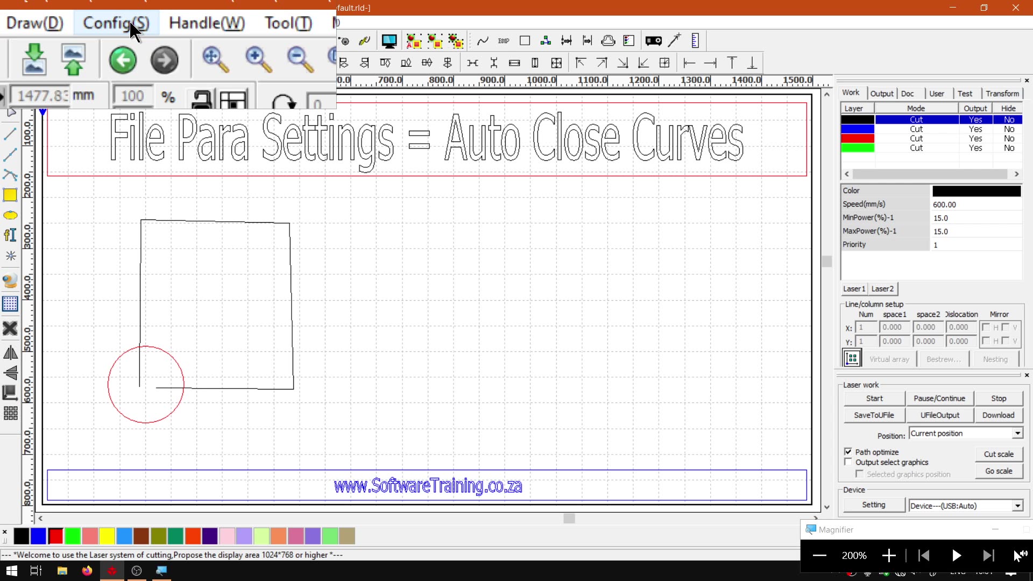Pick the yellow color swatch in palette
Viewport: 1033px width, 581px height.
tap(107, 536)
